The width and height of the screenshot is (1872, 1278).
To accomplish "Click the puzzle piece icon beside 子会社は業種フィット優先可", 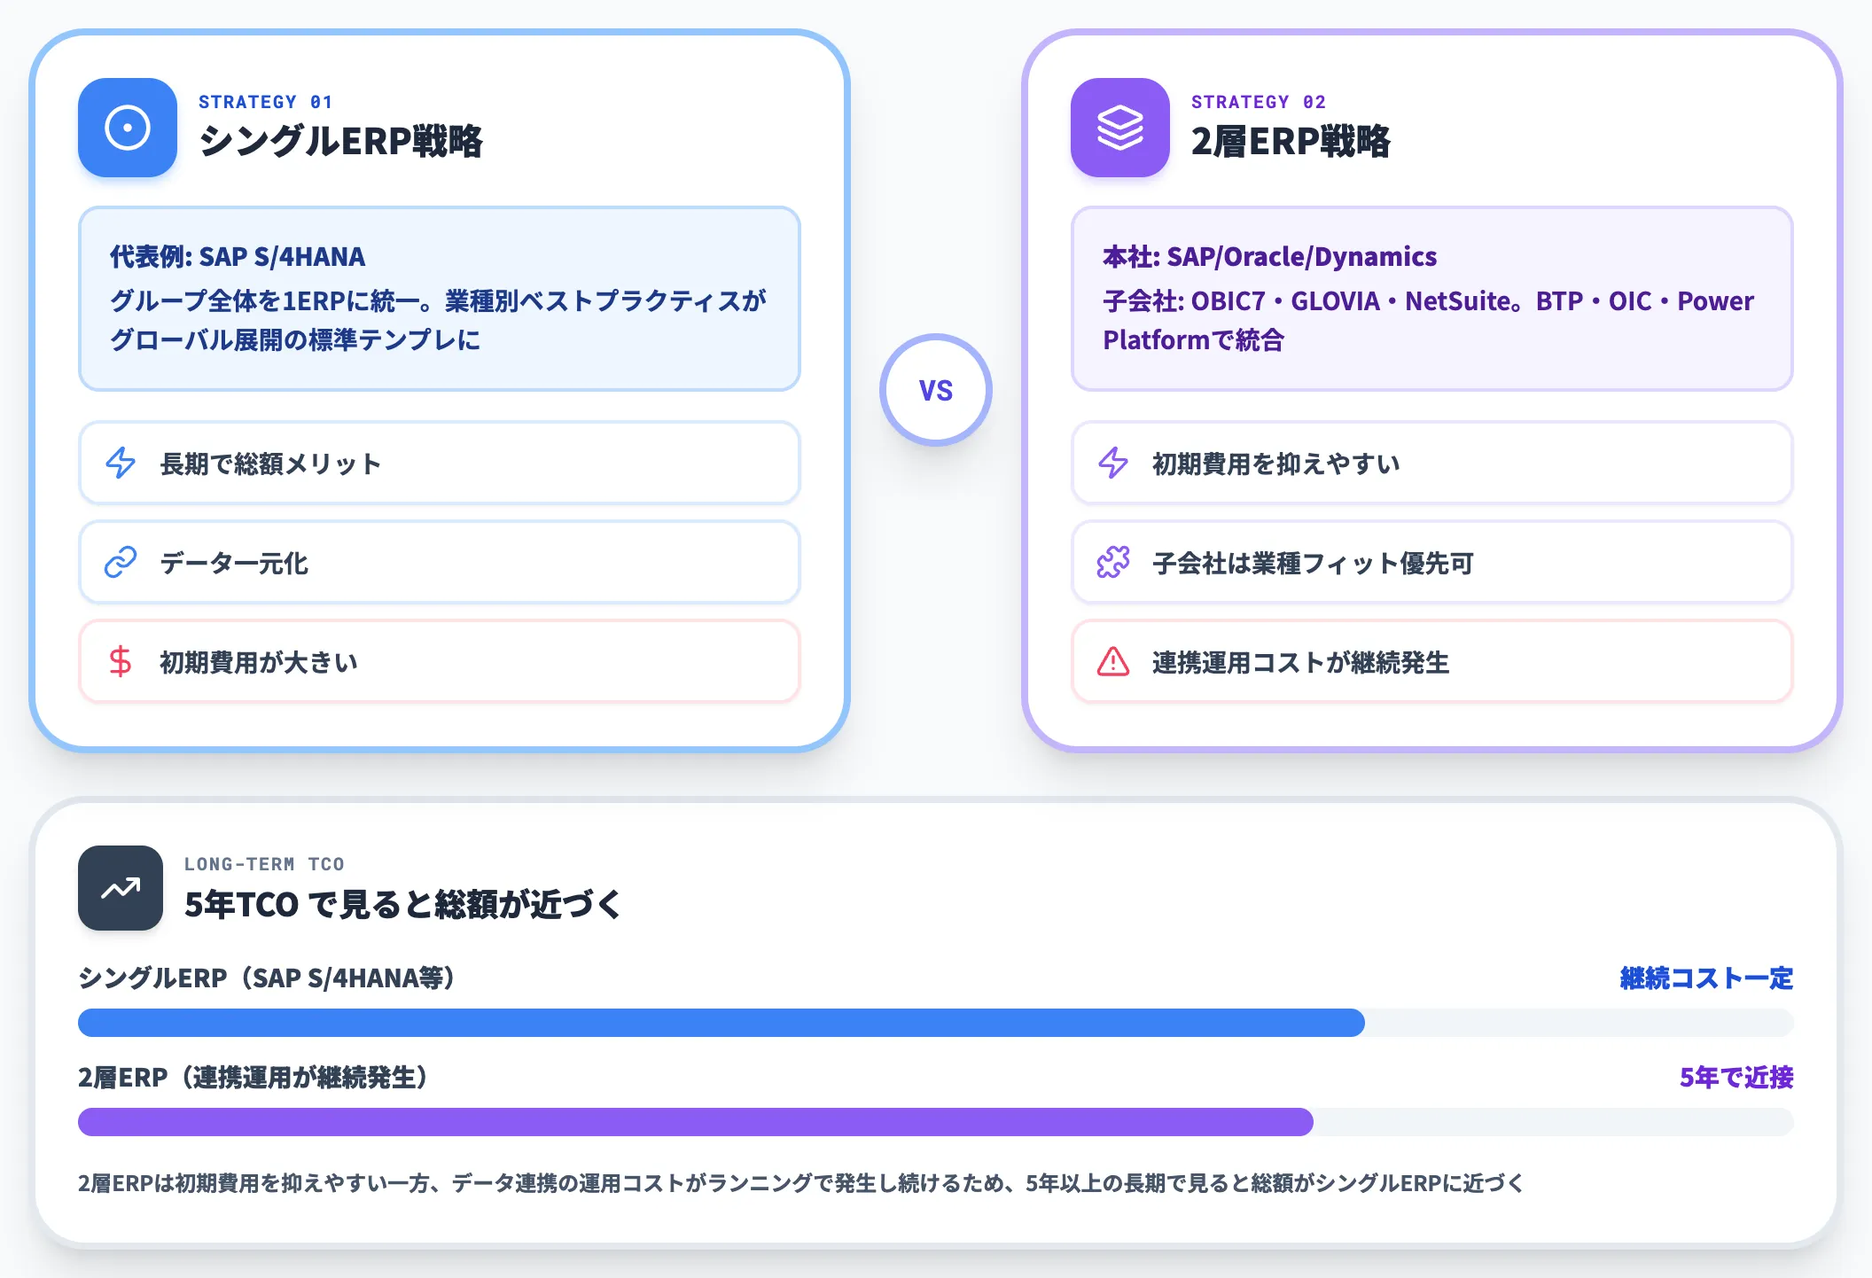I will click(x=1113, y=562).
